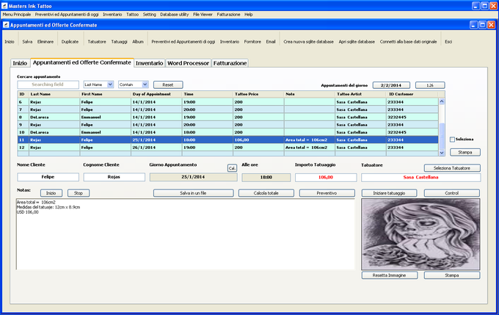Click Salva in the toolbar
The width and height of the screenshot is (499, 315).
pyautogui.click(x=27, y=42)
